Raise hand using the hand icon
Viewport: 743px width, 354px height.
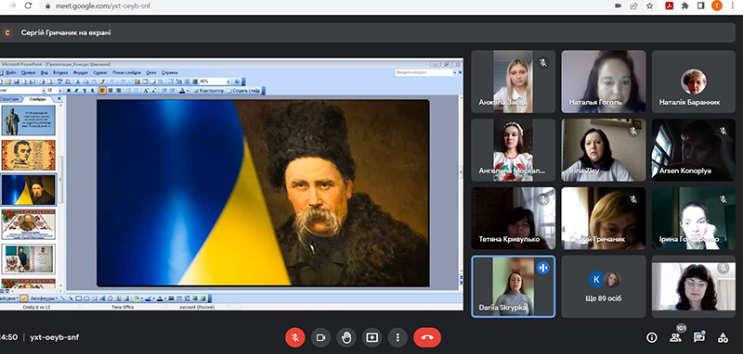click(346, 337)
